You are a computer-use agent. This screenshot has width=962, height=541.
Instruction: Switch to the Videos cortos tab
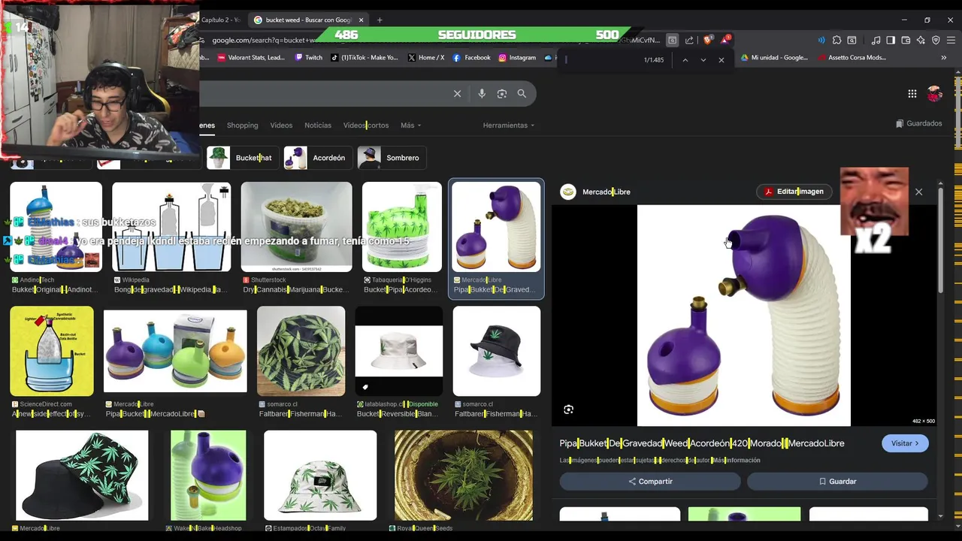coord(366,125)
